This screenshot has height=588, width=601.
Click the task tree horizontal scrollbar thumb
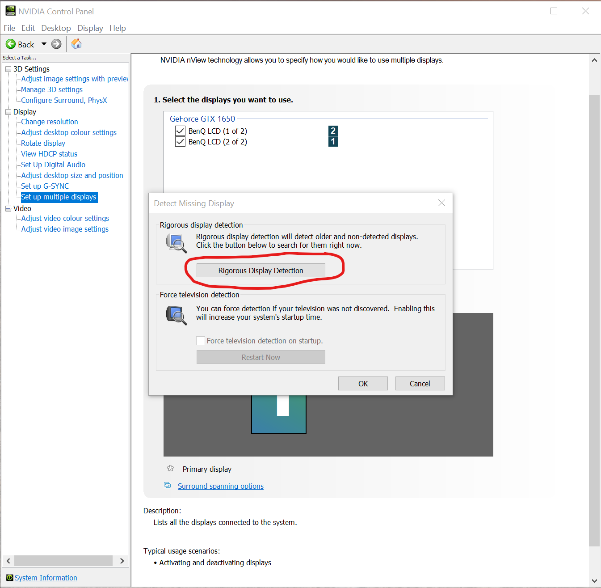pyautogui.click(x=63, y=561)
